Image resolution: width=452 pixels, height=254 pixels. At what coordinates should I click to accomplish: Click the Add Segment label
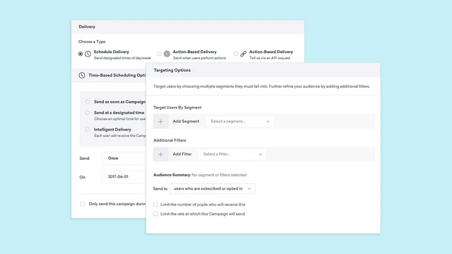click(x=186, y=121)
